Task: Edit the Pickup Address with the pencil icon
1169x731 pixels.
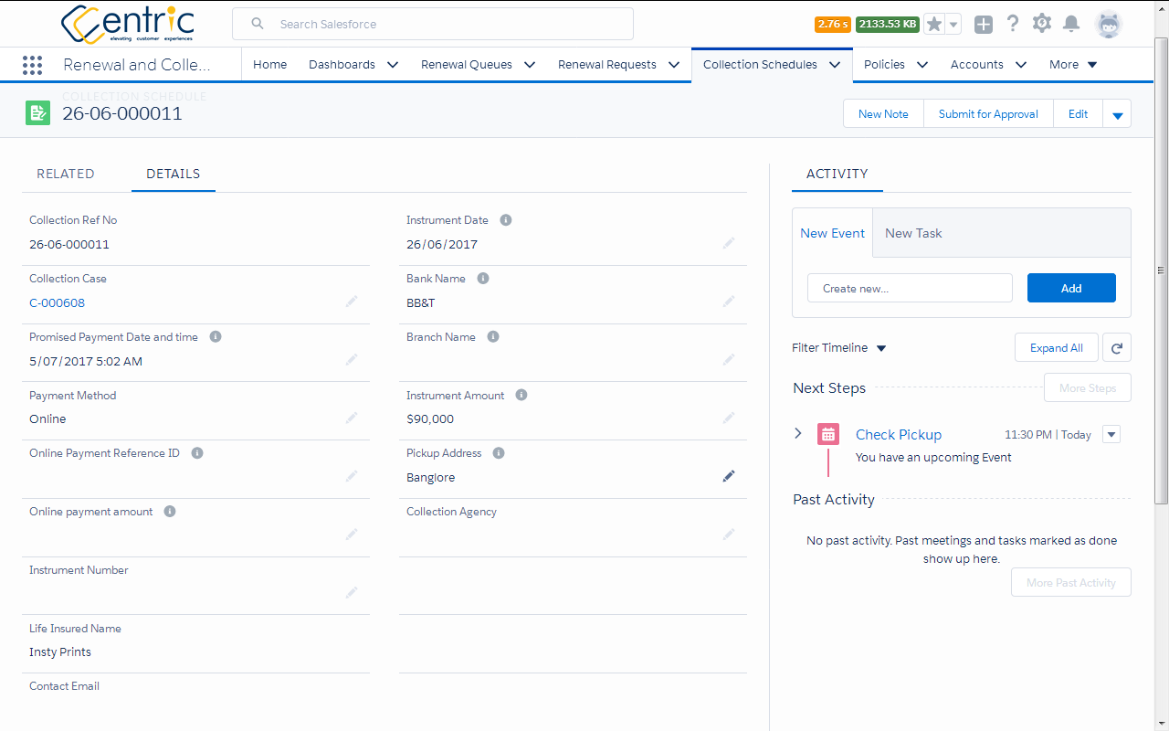Action: click(729, 476)
